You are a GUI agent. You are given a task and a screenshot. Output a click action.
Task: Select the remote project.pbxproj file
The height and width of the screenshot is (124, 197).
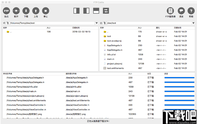click(147, 64)
